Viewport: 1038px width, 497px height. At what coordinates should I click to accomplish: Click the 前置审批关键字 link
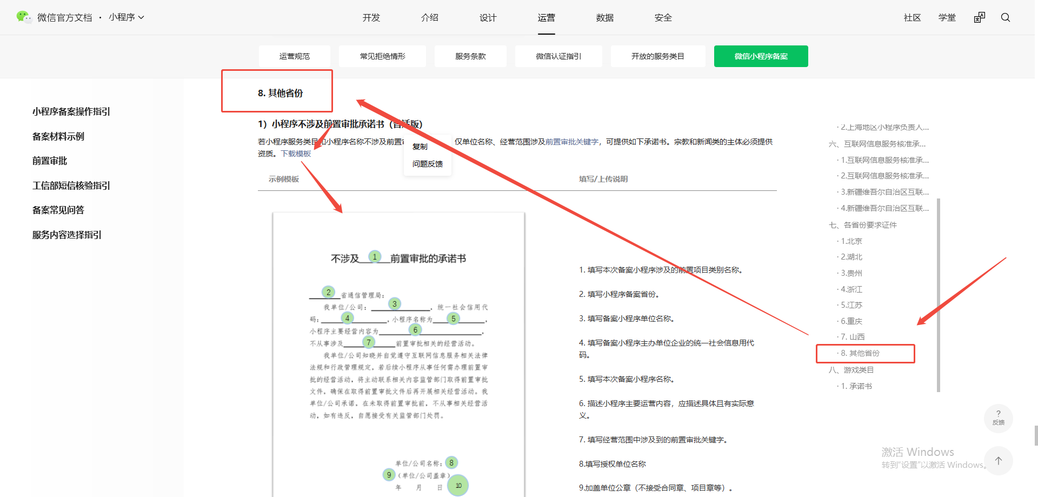(x=571, y=142)
